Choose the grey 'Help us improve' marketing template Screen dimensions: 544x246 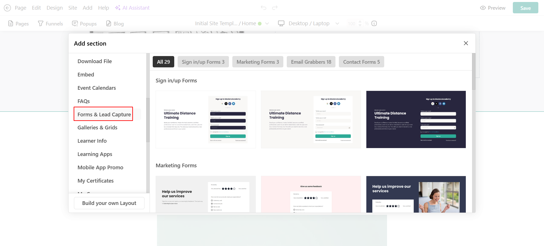tap(206, 194)
